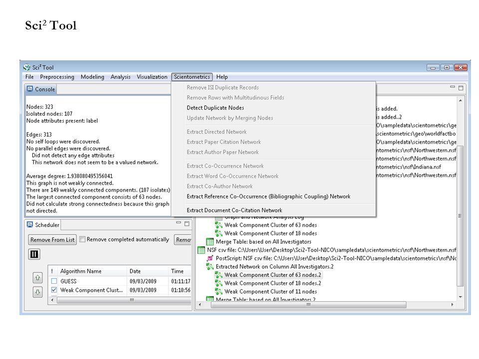The height and width of the screenshot is (359, 479).
Task: Select Weak Component Cluster of 18 nodes
Action: pos(270,233)
